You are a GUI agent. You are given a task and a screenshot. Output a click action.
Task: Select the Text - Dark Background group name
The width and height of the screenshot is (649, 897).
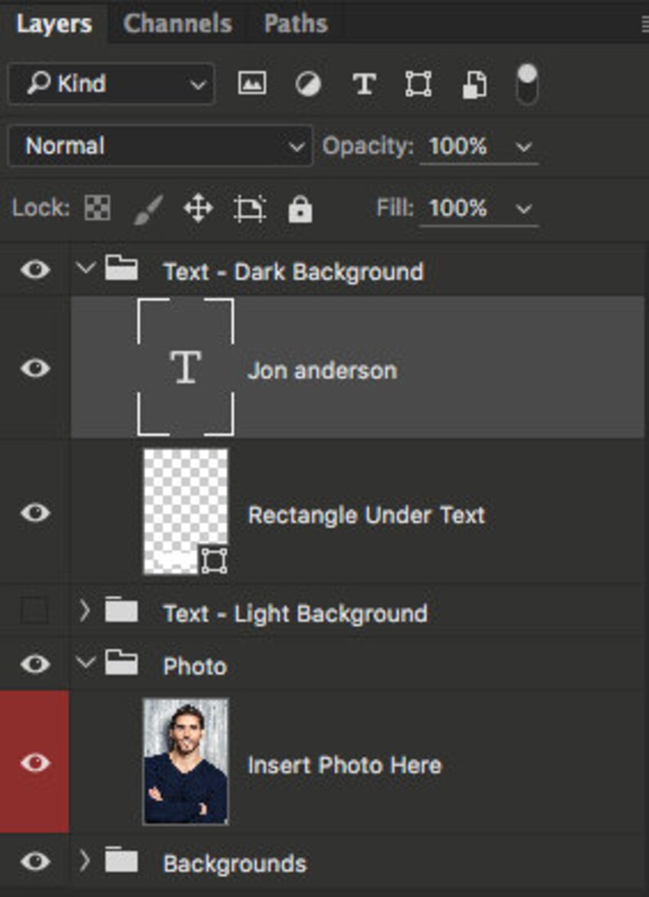[x=293, y=271]
